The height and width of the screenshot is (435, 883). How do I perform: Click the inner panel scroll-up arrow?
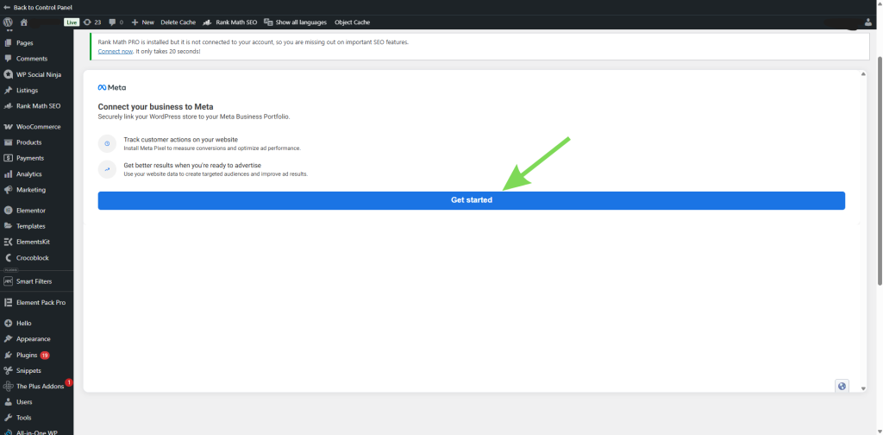click(x=863, y=74)
